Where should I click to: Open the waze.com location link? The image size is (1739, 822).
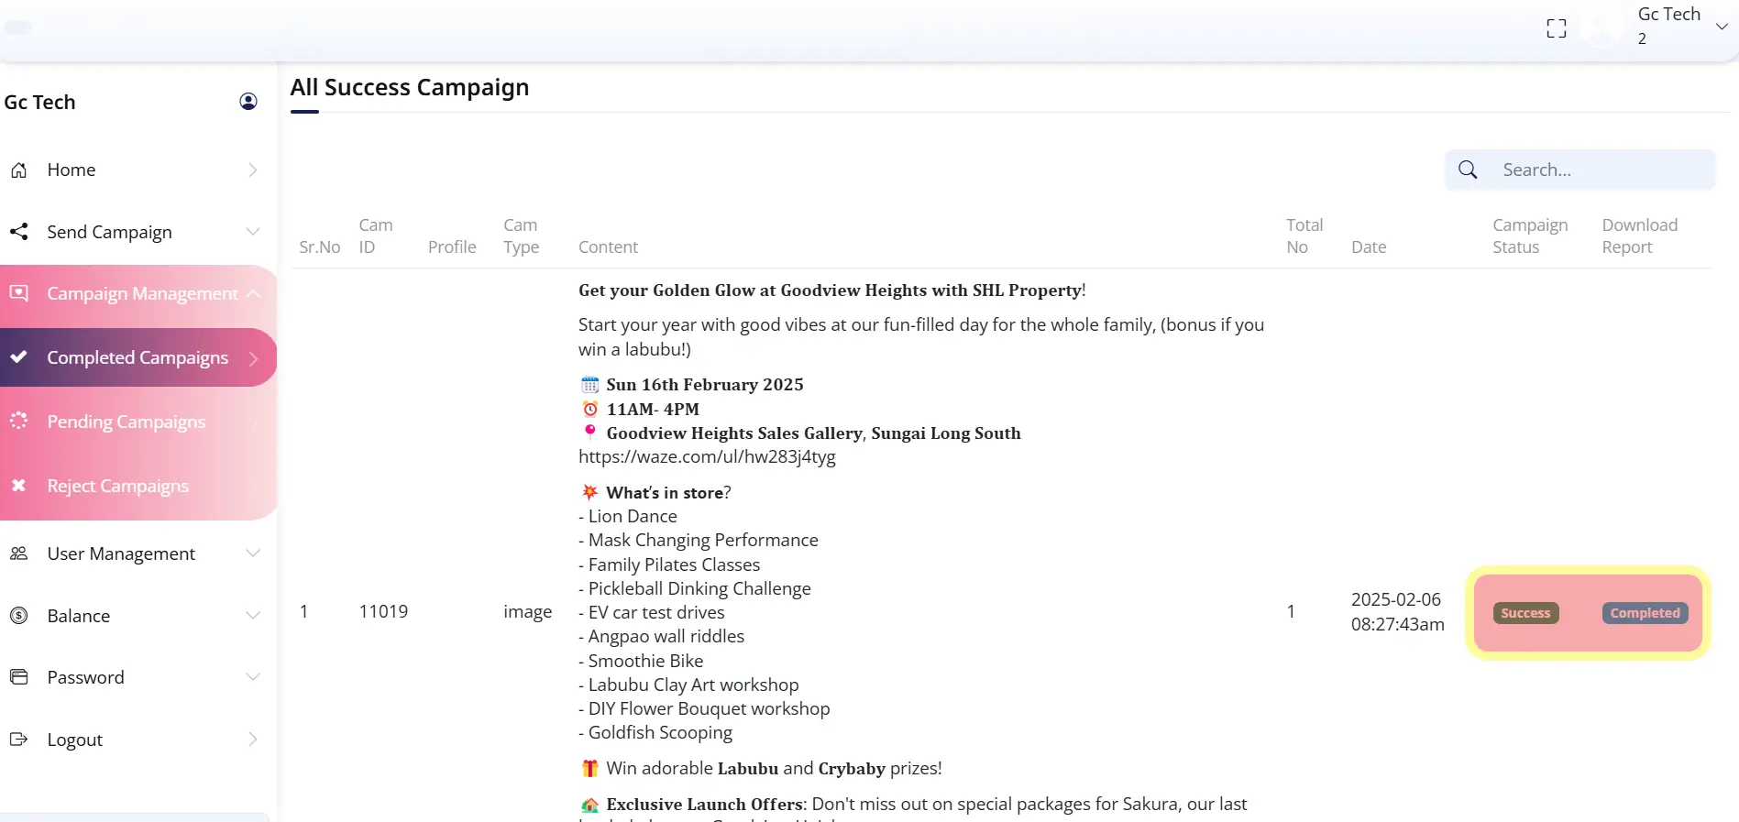tap(707, 456)
